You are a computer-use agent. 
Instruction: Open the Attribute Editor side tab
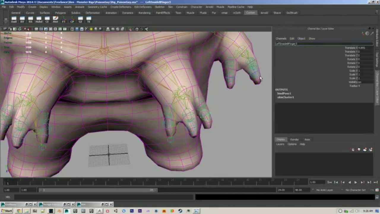[377, 37]
